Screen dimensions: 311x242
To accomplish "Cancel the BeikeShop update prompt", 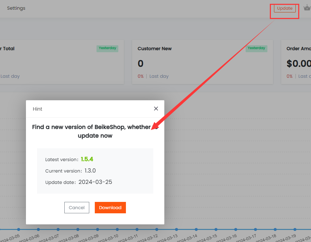I will pos(77,207).
